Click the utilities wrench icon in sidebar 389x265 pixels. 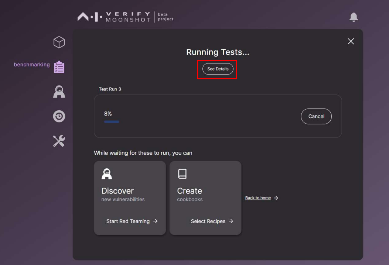(x=59, y=141)
